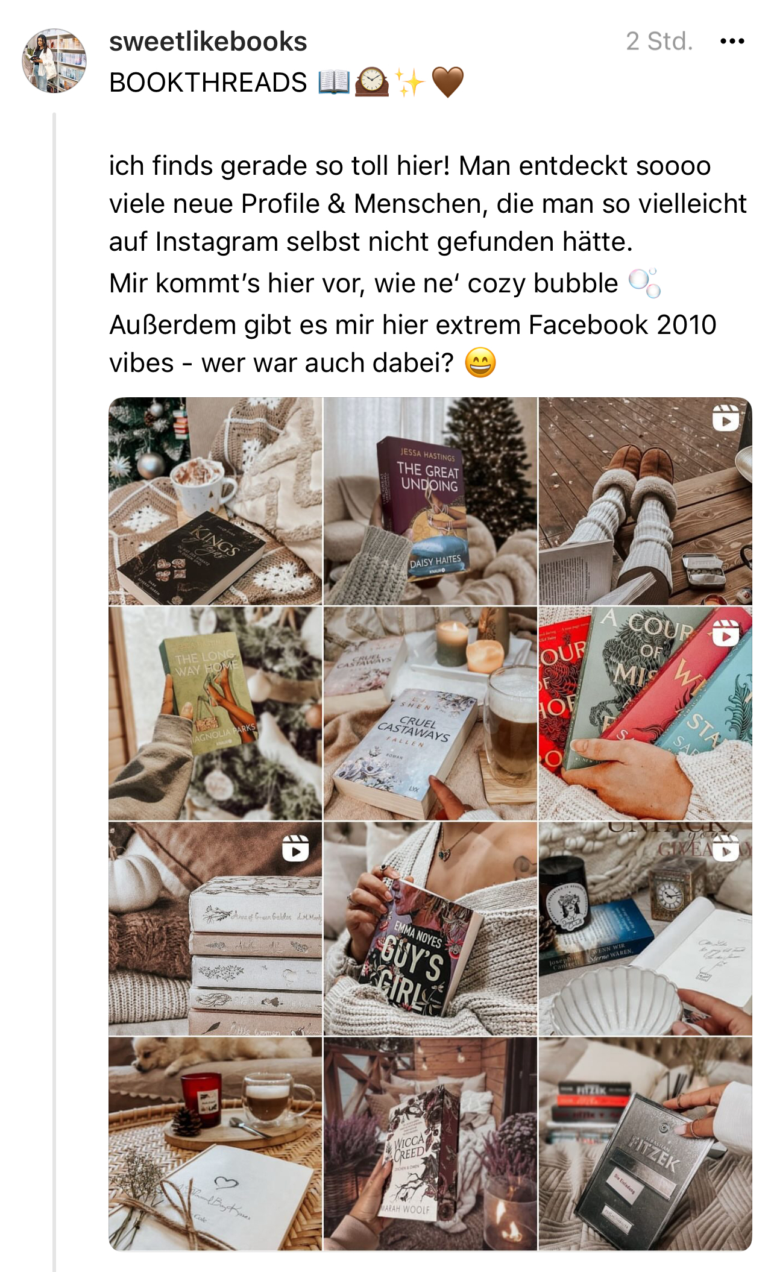Tap the reel icon on Court of Mist photo
Viewport: 774px width, 1272px height.
[x=725, y=633]
